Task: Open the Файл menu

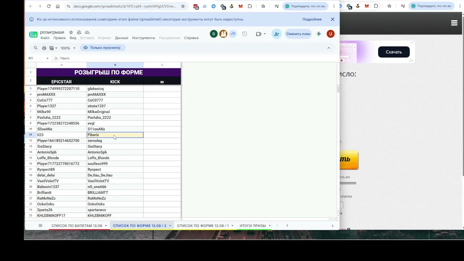Action: point(45,38)
